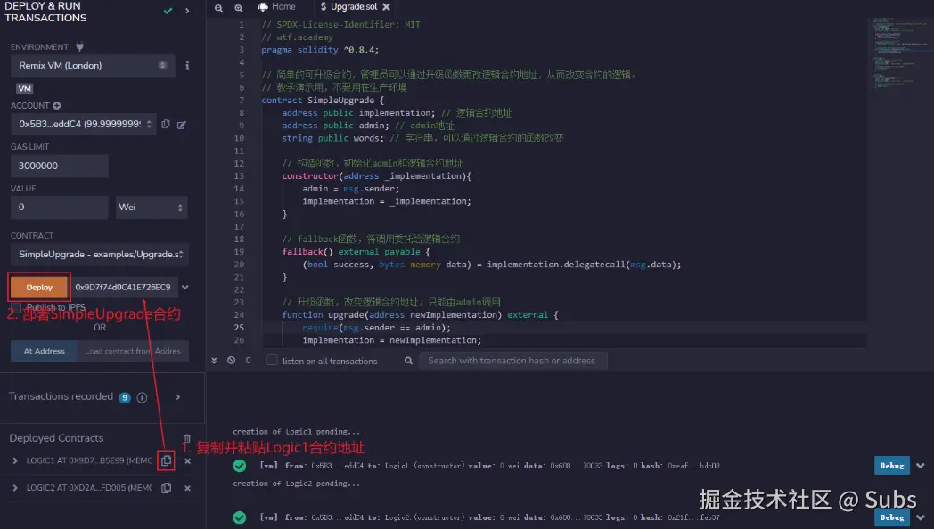Screen dimensions: 934x529
Task: Expand the LOGIC2 deployed contract
Action: (x=15, y=488)
